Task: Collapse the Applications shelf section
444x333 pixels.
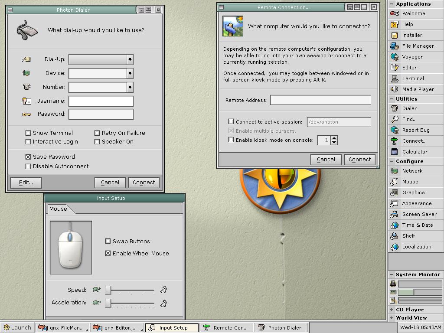Action: click(x=392, y=4)
